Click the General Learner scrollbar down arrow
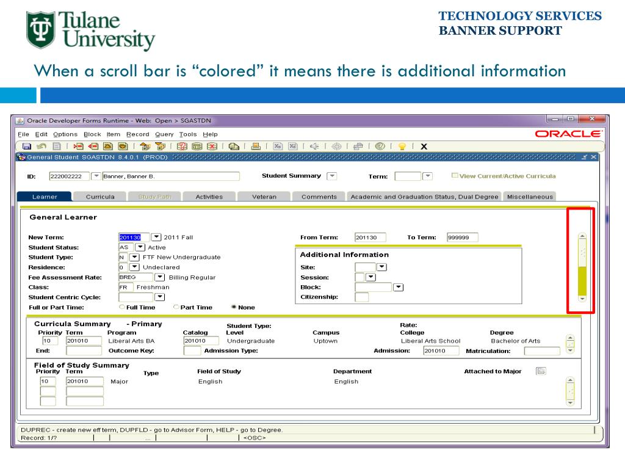 [x=582, y=299]
